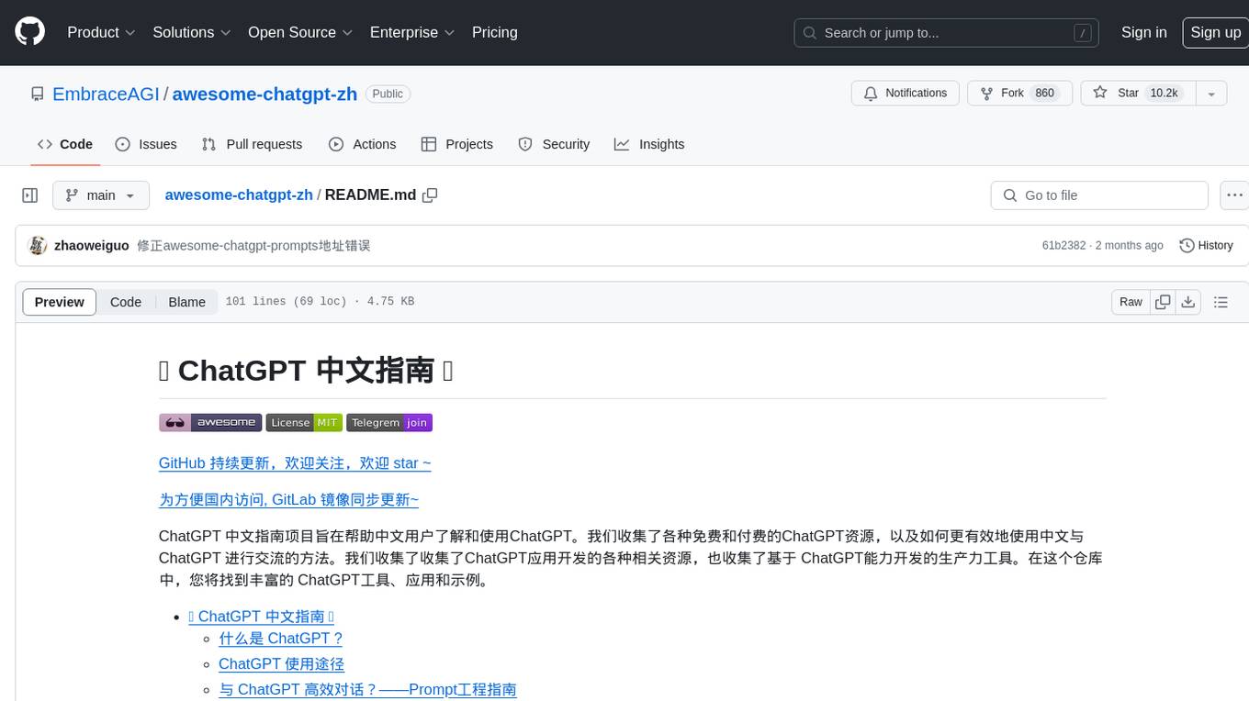This screenshot has height=701, width=1249.
Task: Open the more file actions menu
Action: 1234,195
